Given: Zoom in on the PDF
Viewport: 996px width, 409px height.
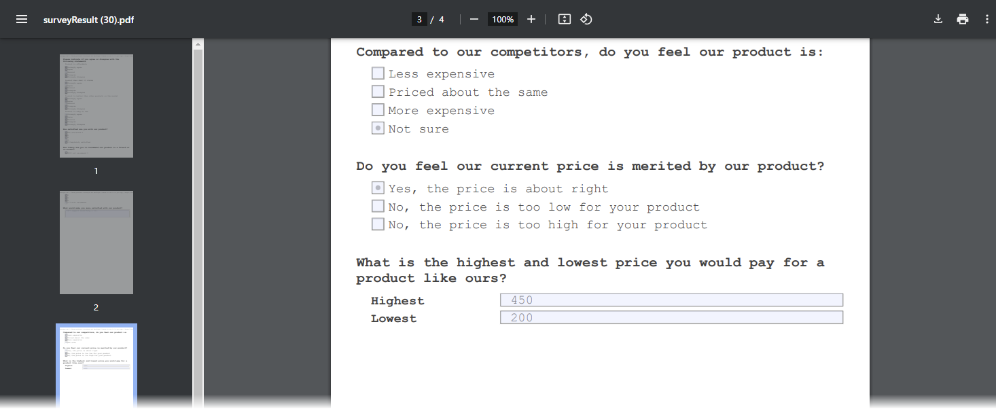Looking at the screenshot, I should (x=531, y=19).
